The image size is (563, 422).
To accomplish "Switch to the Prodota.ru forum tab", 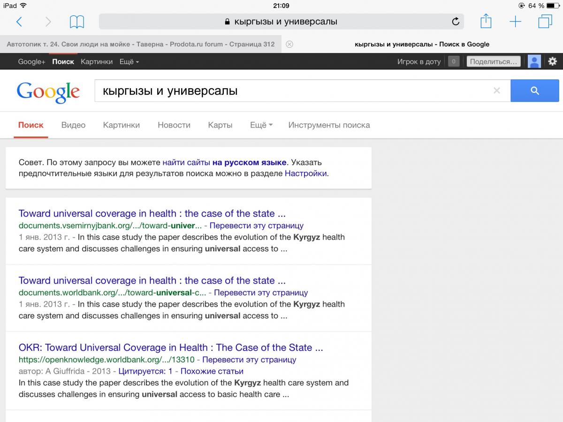I will coord(141,44).
